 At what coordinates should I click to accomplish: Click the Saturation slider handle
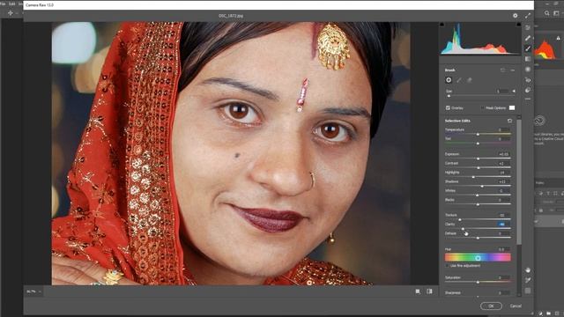coord(478,282)
